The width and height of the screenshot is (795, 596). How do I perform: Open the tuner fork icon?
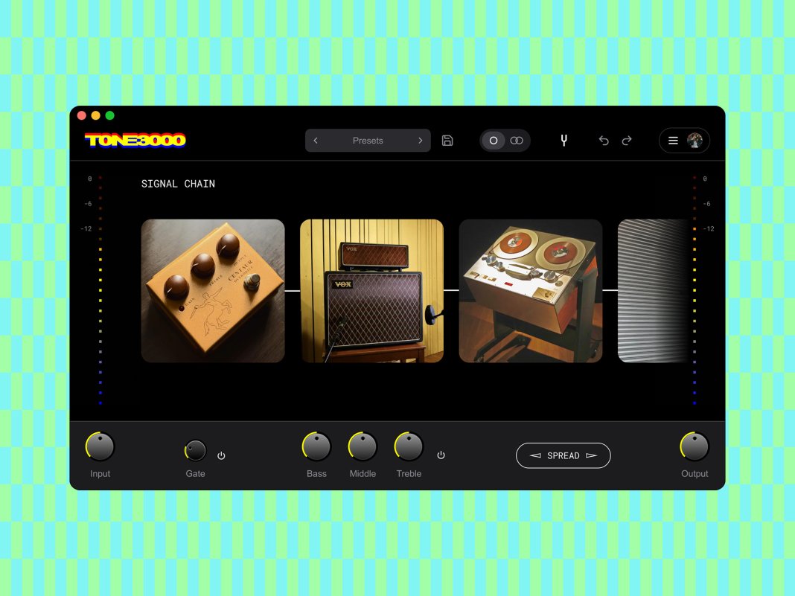coord(563,141)
